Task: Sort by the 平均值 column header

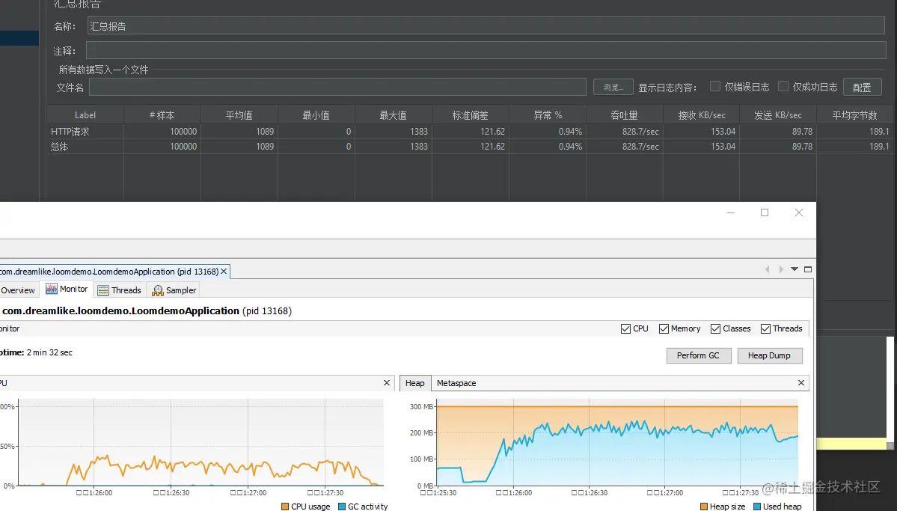Action: tap(239, 115)
